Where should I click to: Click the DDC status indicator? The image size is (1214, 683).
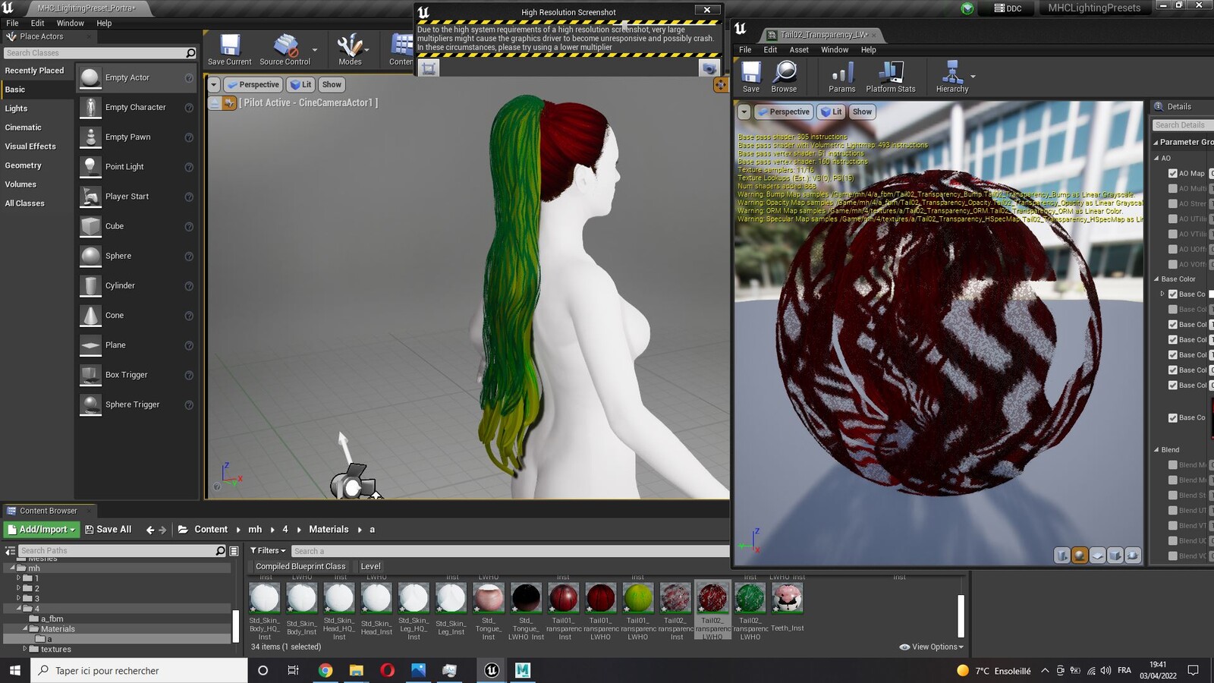point(1008,8)
